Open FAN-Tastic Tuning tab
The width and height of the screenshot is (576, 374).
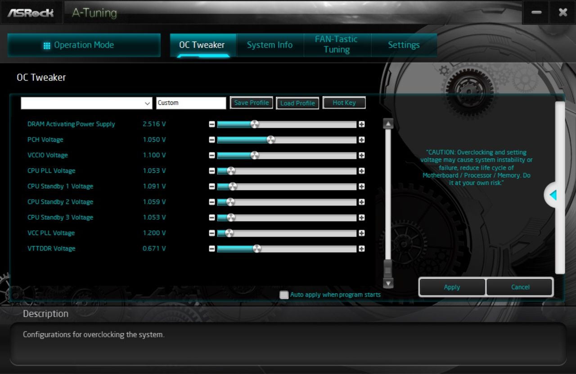(x=337, y=45)
